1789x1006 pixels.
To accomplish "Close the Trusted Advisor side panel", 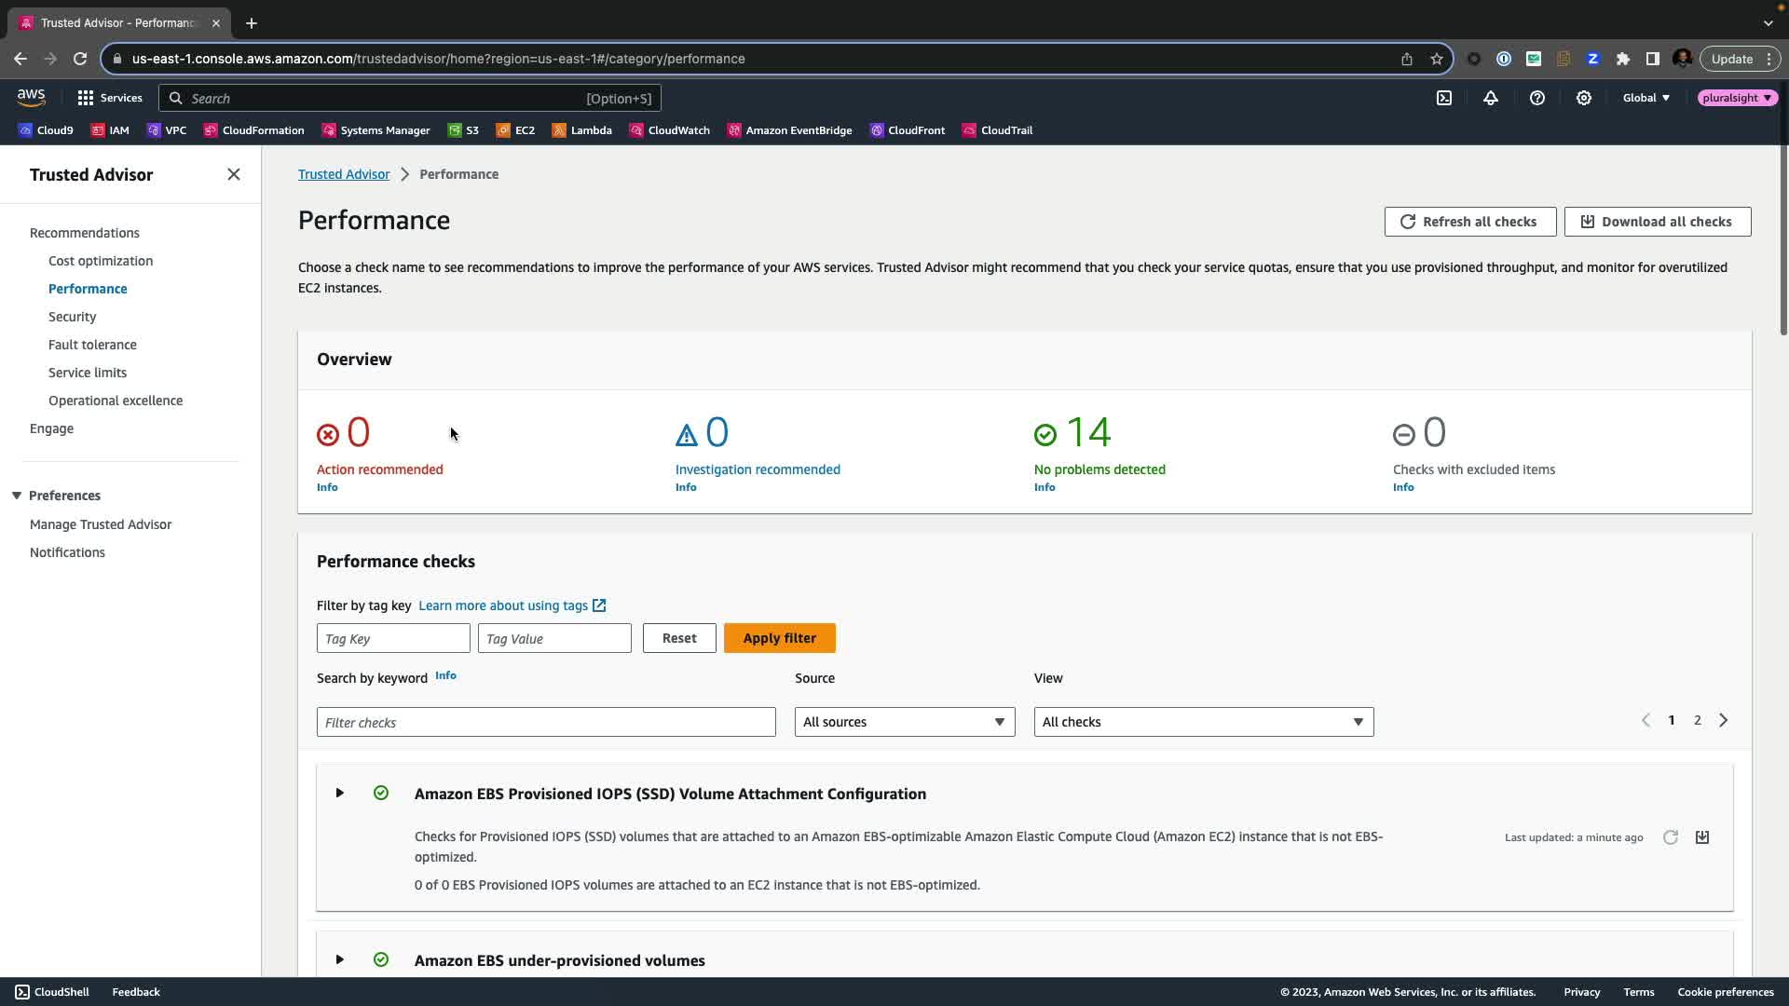I will [x=234, y=175].
